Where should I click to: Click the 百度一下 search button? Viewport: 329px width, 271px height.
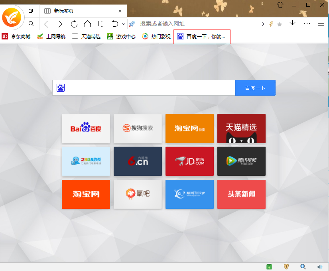tap(255, 87)
